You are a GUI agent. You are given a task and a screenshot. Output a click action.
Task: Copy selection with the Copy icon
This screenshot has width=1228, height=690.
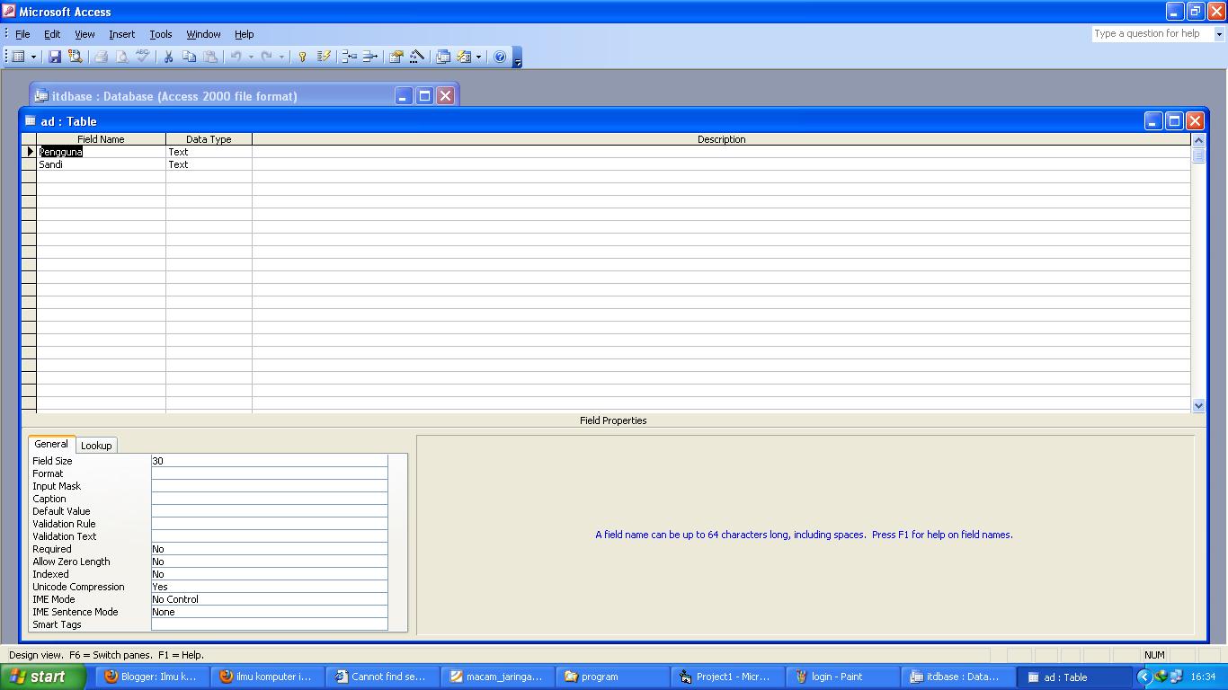click(189, 57)
